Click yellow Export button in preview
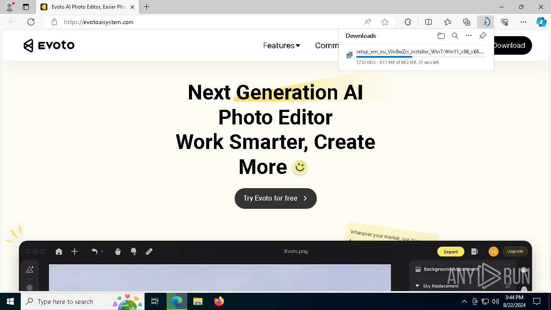The image size is (551, 310). coord(451,252)
